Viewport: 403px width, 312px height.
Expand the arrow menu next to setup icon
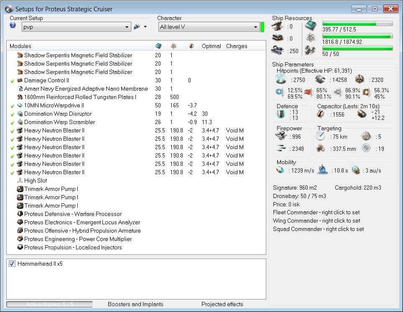pos(145,27)
